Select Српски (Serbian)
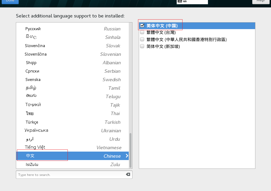 point(73,71)
